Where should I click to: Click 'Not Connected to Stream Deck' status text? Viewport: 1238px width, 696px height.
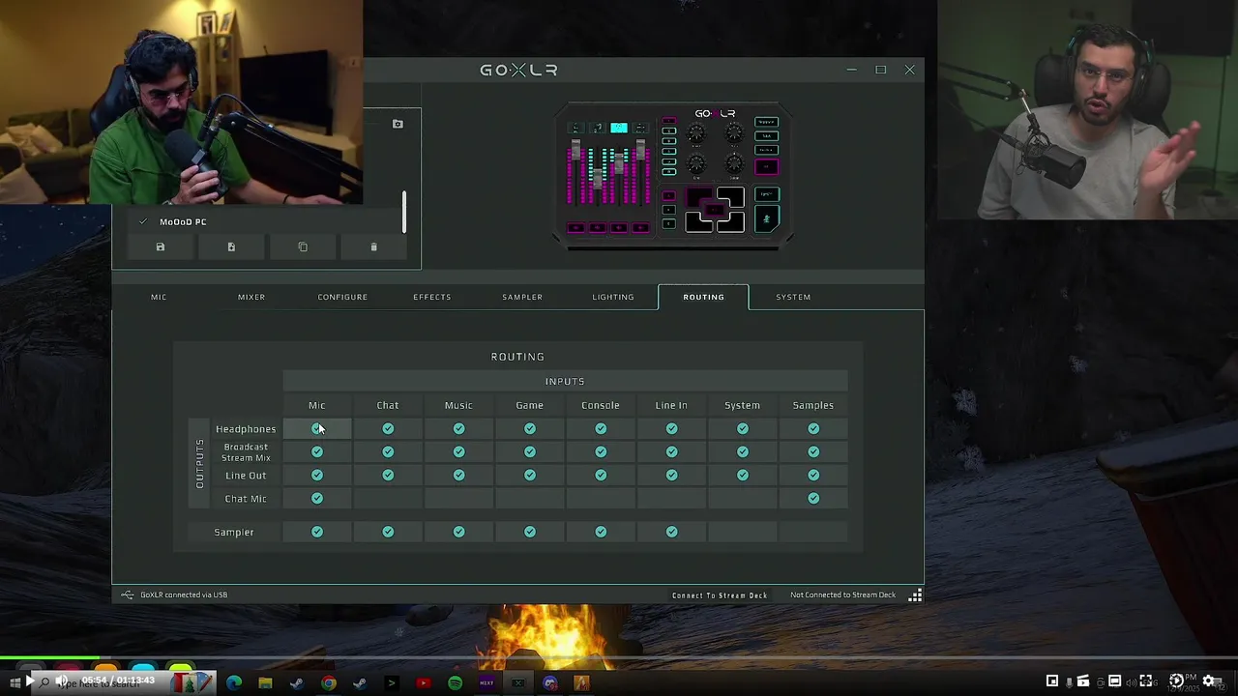[x=843, y=595]
